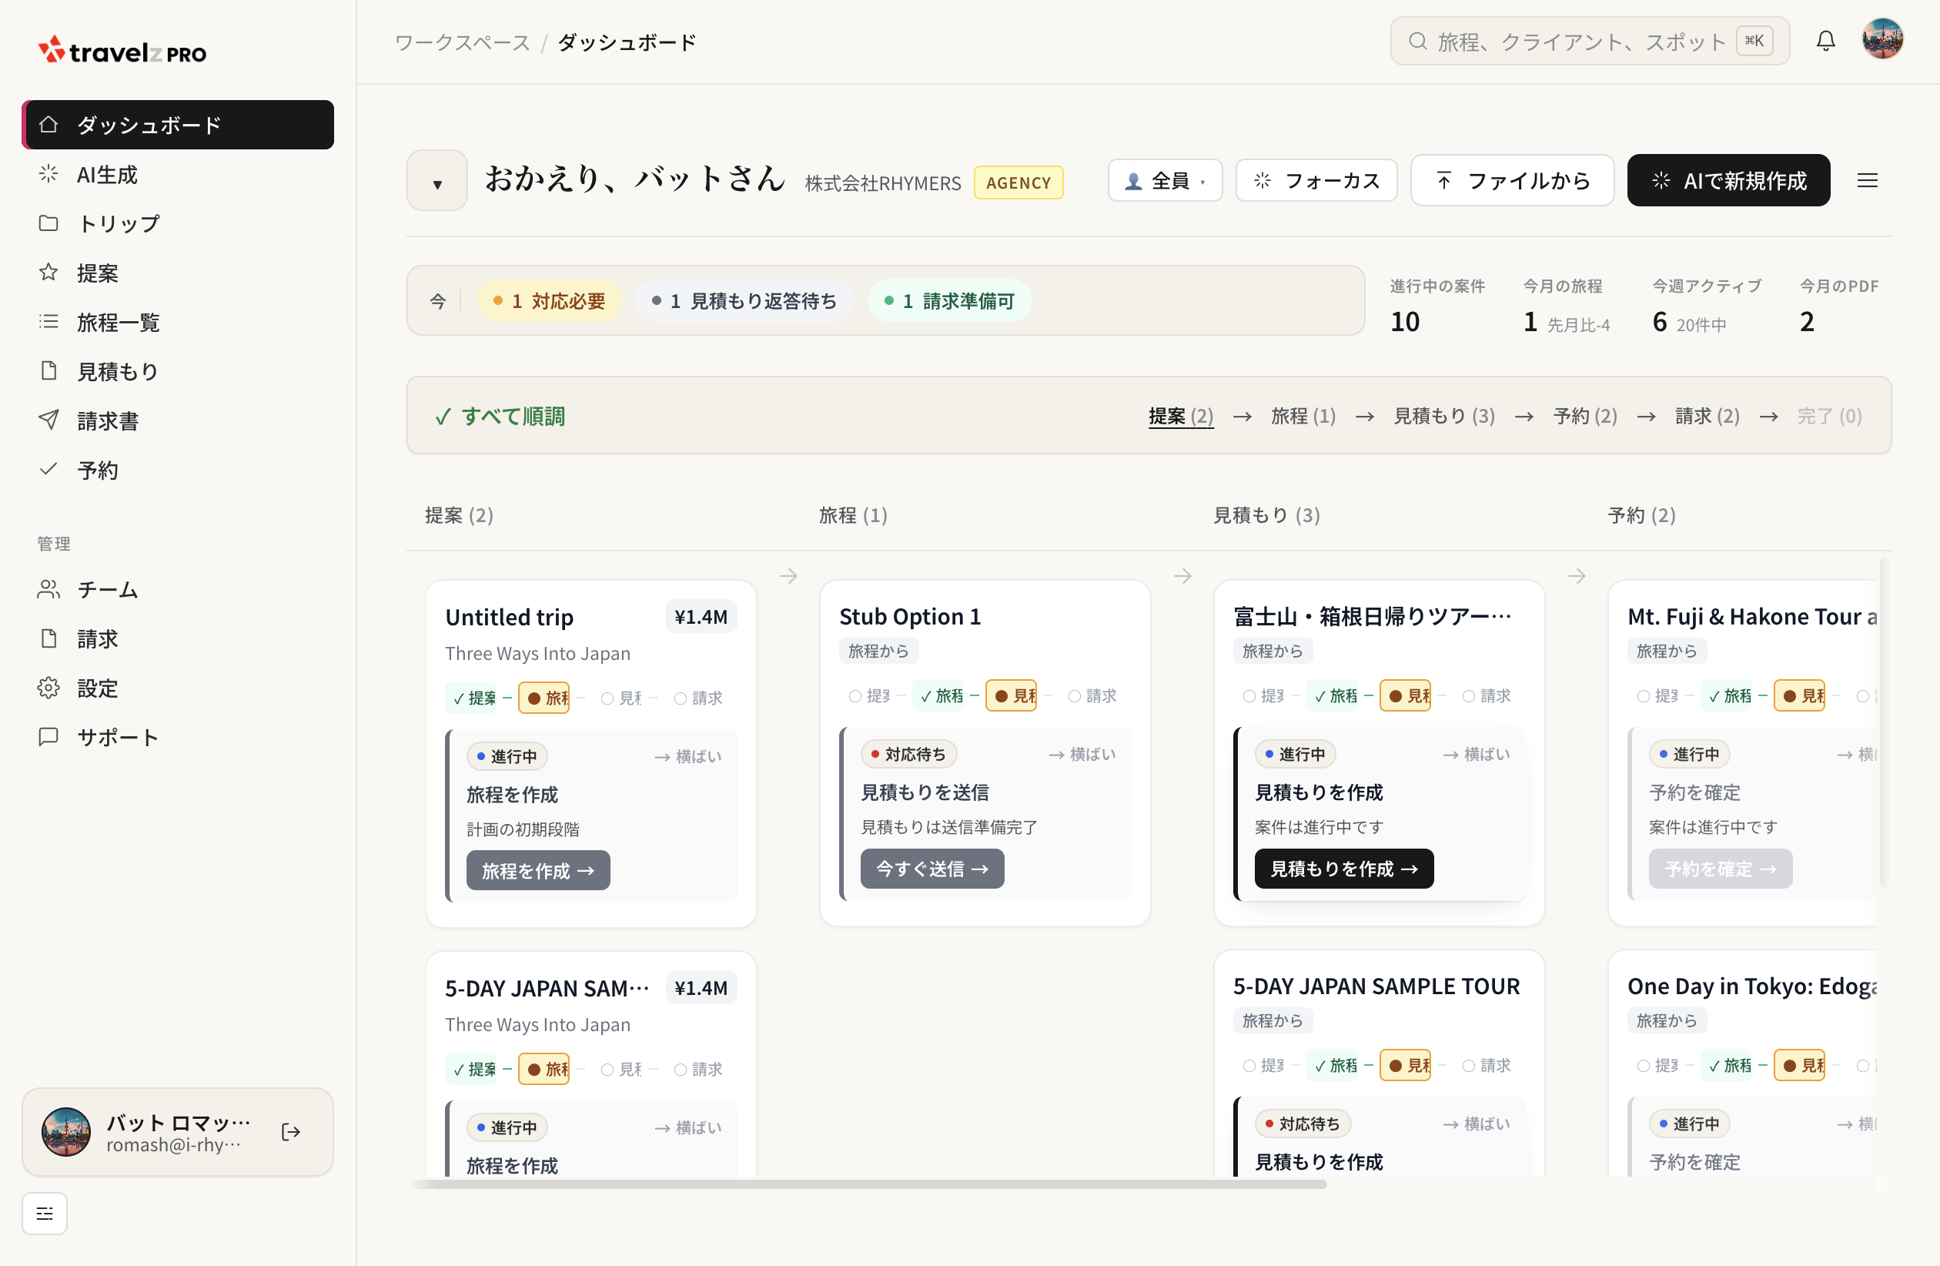Click the AIで新規作成 button
This screenshot has height=1266, width=1940.
pos(1729,181)
